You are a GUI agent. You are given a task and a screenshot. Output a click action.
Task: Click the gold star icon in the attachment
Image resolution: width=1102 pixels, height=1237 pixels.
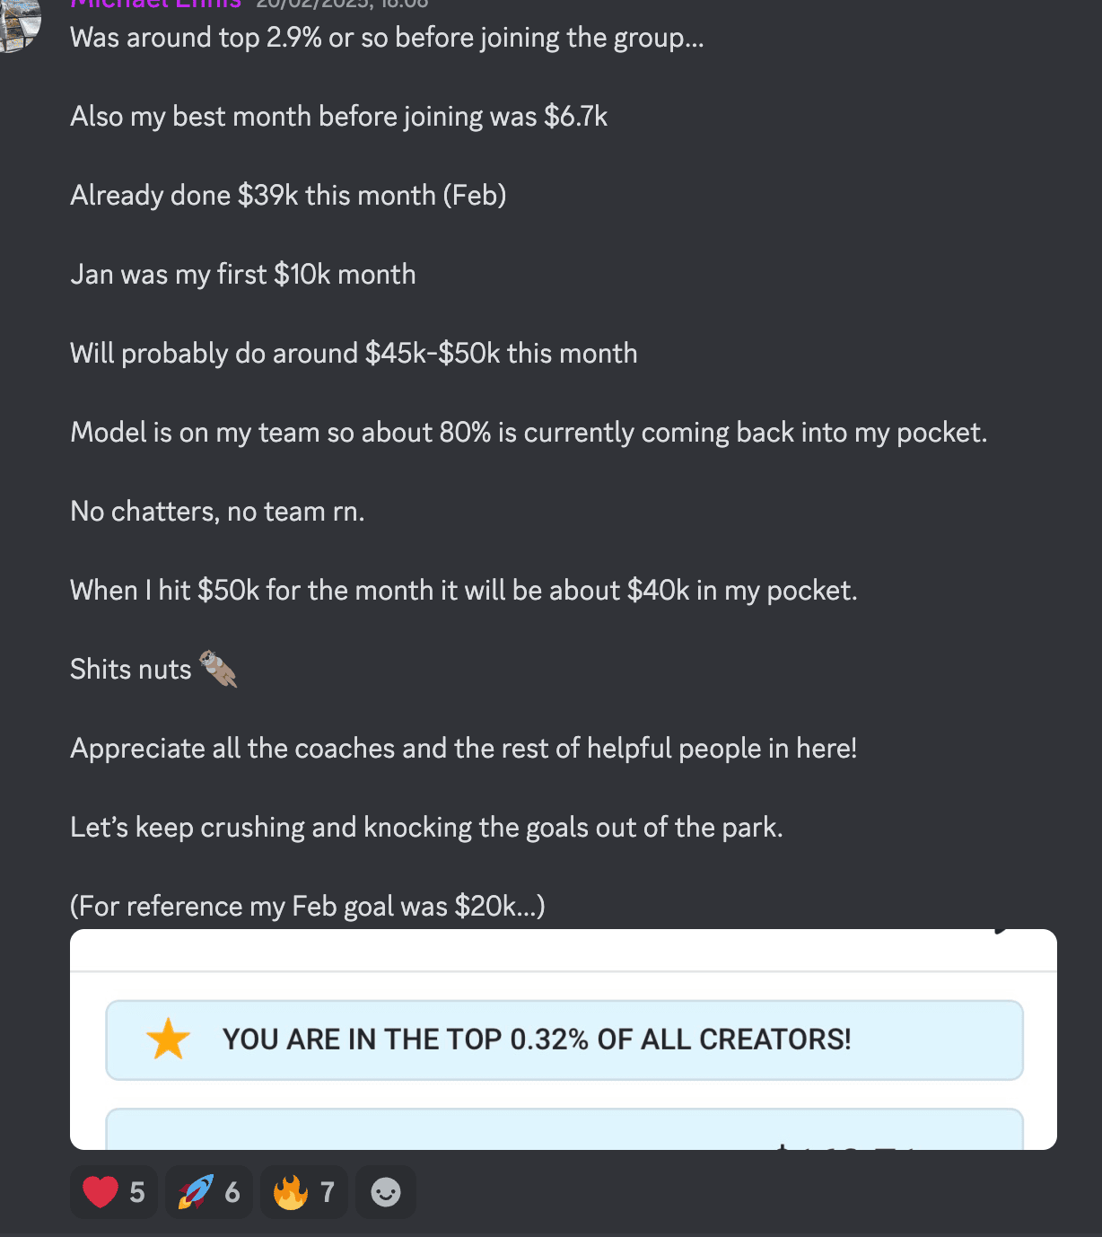tap(168, 1040)
